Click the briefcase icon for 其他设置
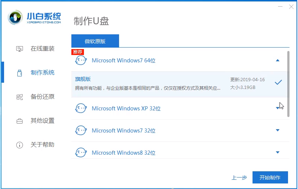298x189 pixels. [x=19, y=121]
